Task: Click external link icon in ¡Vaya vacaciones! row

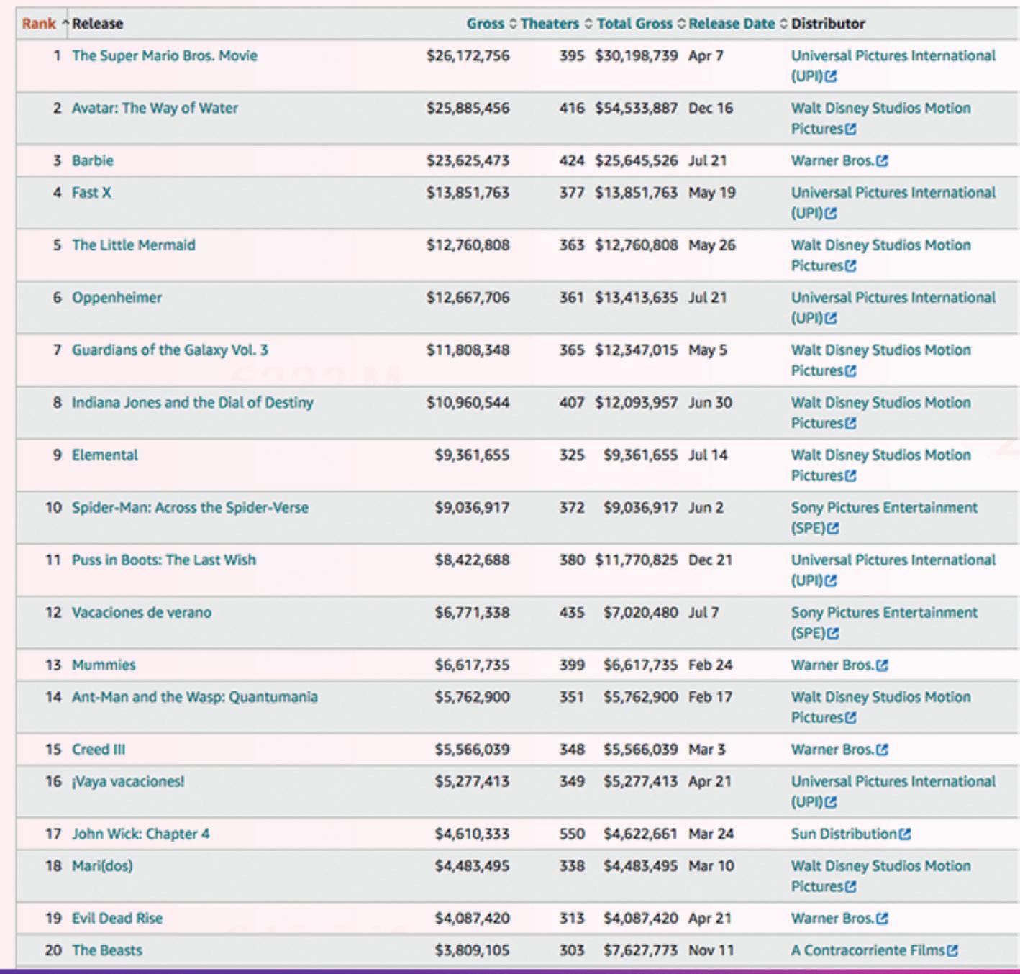Action: [831, 802]
